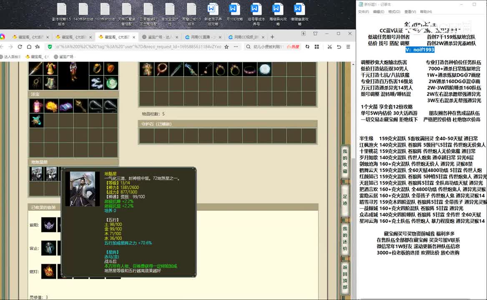
Task: Click the white cloud item icon
Action: (x=97, y=82)
